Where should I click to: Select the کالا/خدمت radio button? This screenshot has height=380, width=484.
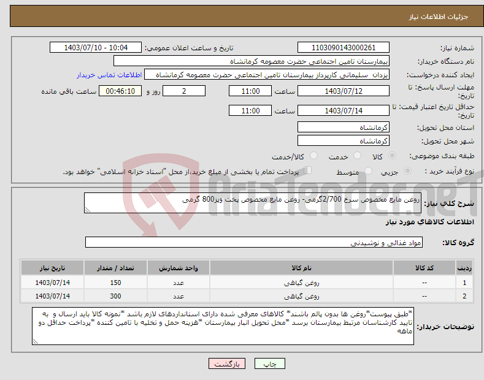tap(313, 156)
